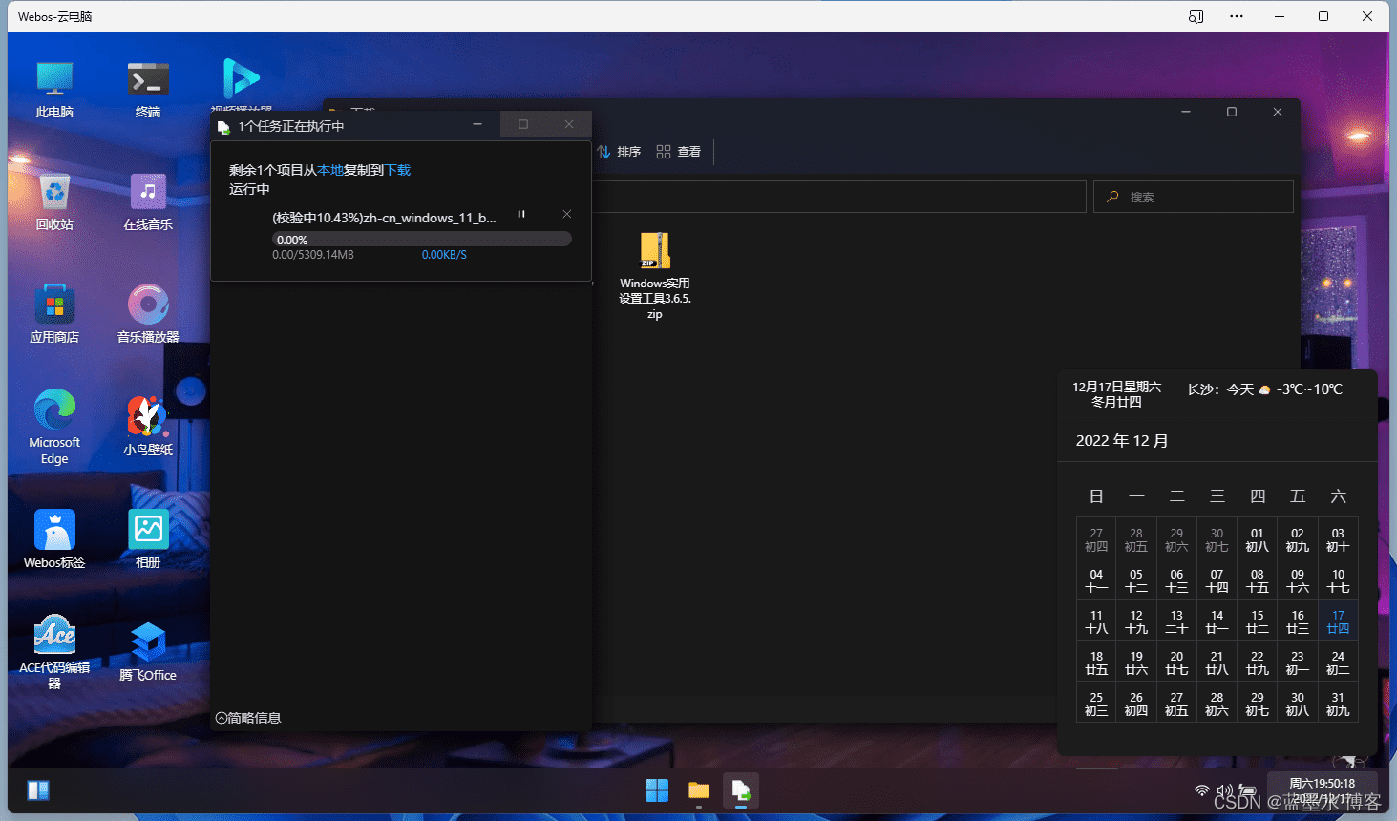This screenshot has width=1397, height=821.
Task: Open the 相册 photo album icon
Action: [148, 539]
